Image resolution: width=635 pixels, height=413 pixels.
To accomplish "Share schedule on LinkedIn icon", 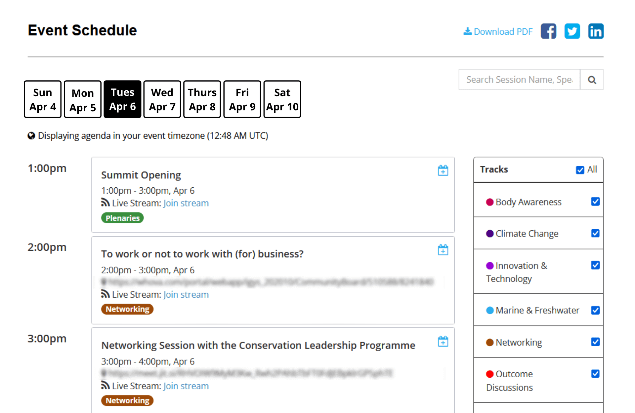I will coord(596,31).
